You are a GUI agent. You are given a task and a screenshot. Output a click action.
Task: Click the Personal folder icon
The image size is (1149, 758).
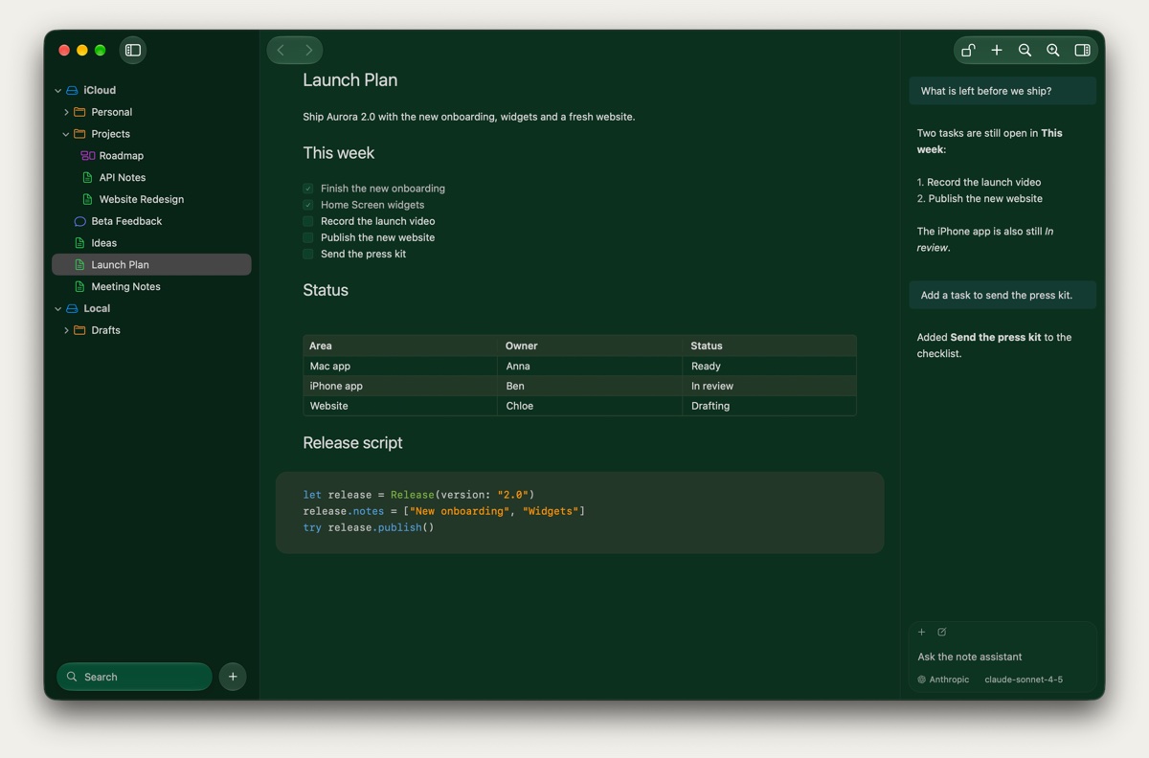click(79, 112)
